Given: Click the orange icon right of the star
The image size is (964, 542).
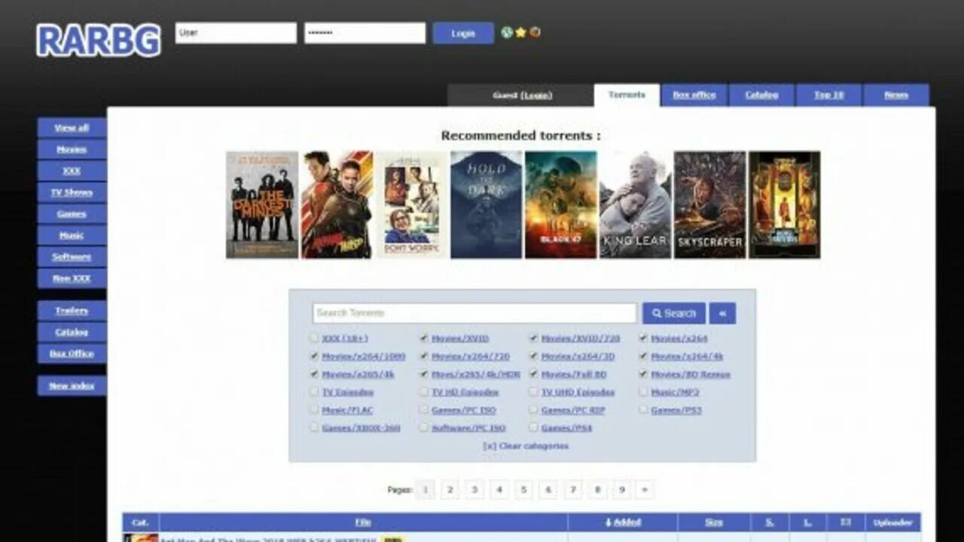Looking at the screenshot, I should 535,32.
